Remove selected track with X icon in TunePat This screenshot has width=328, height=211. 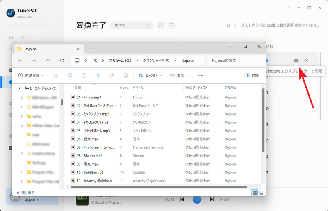306,61
